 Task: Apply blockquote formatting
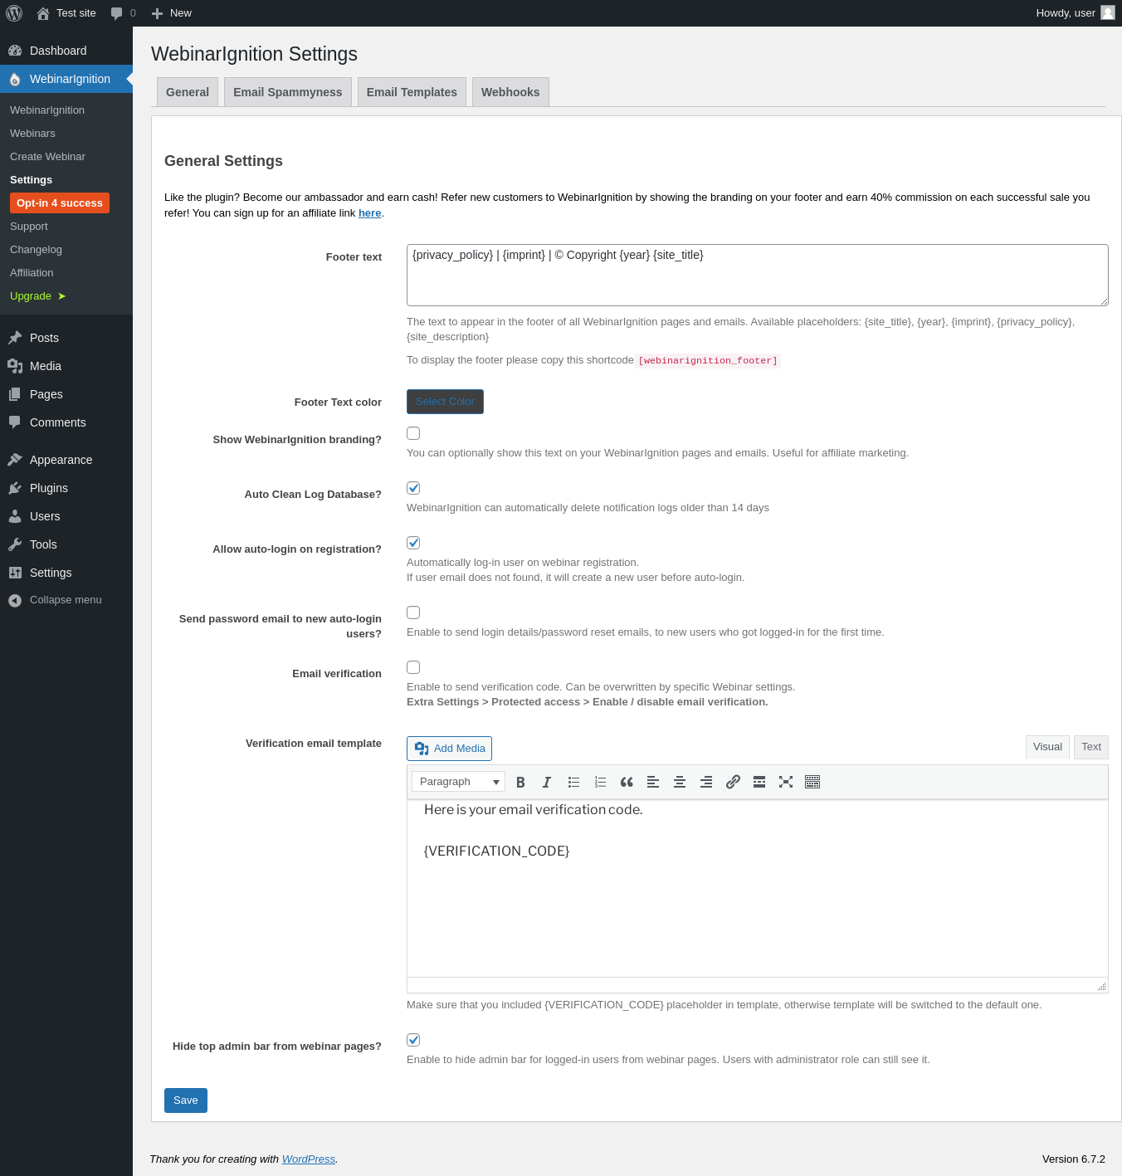627,782
